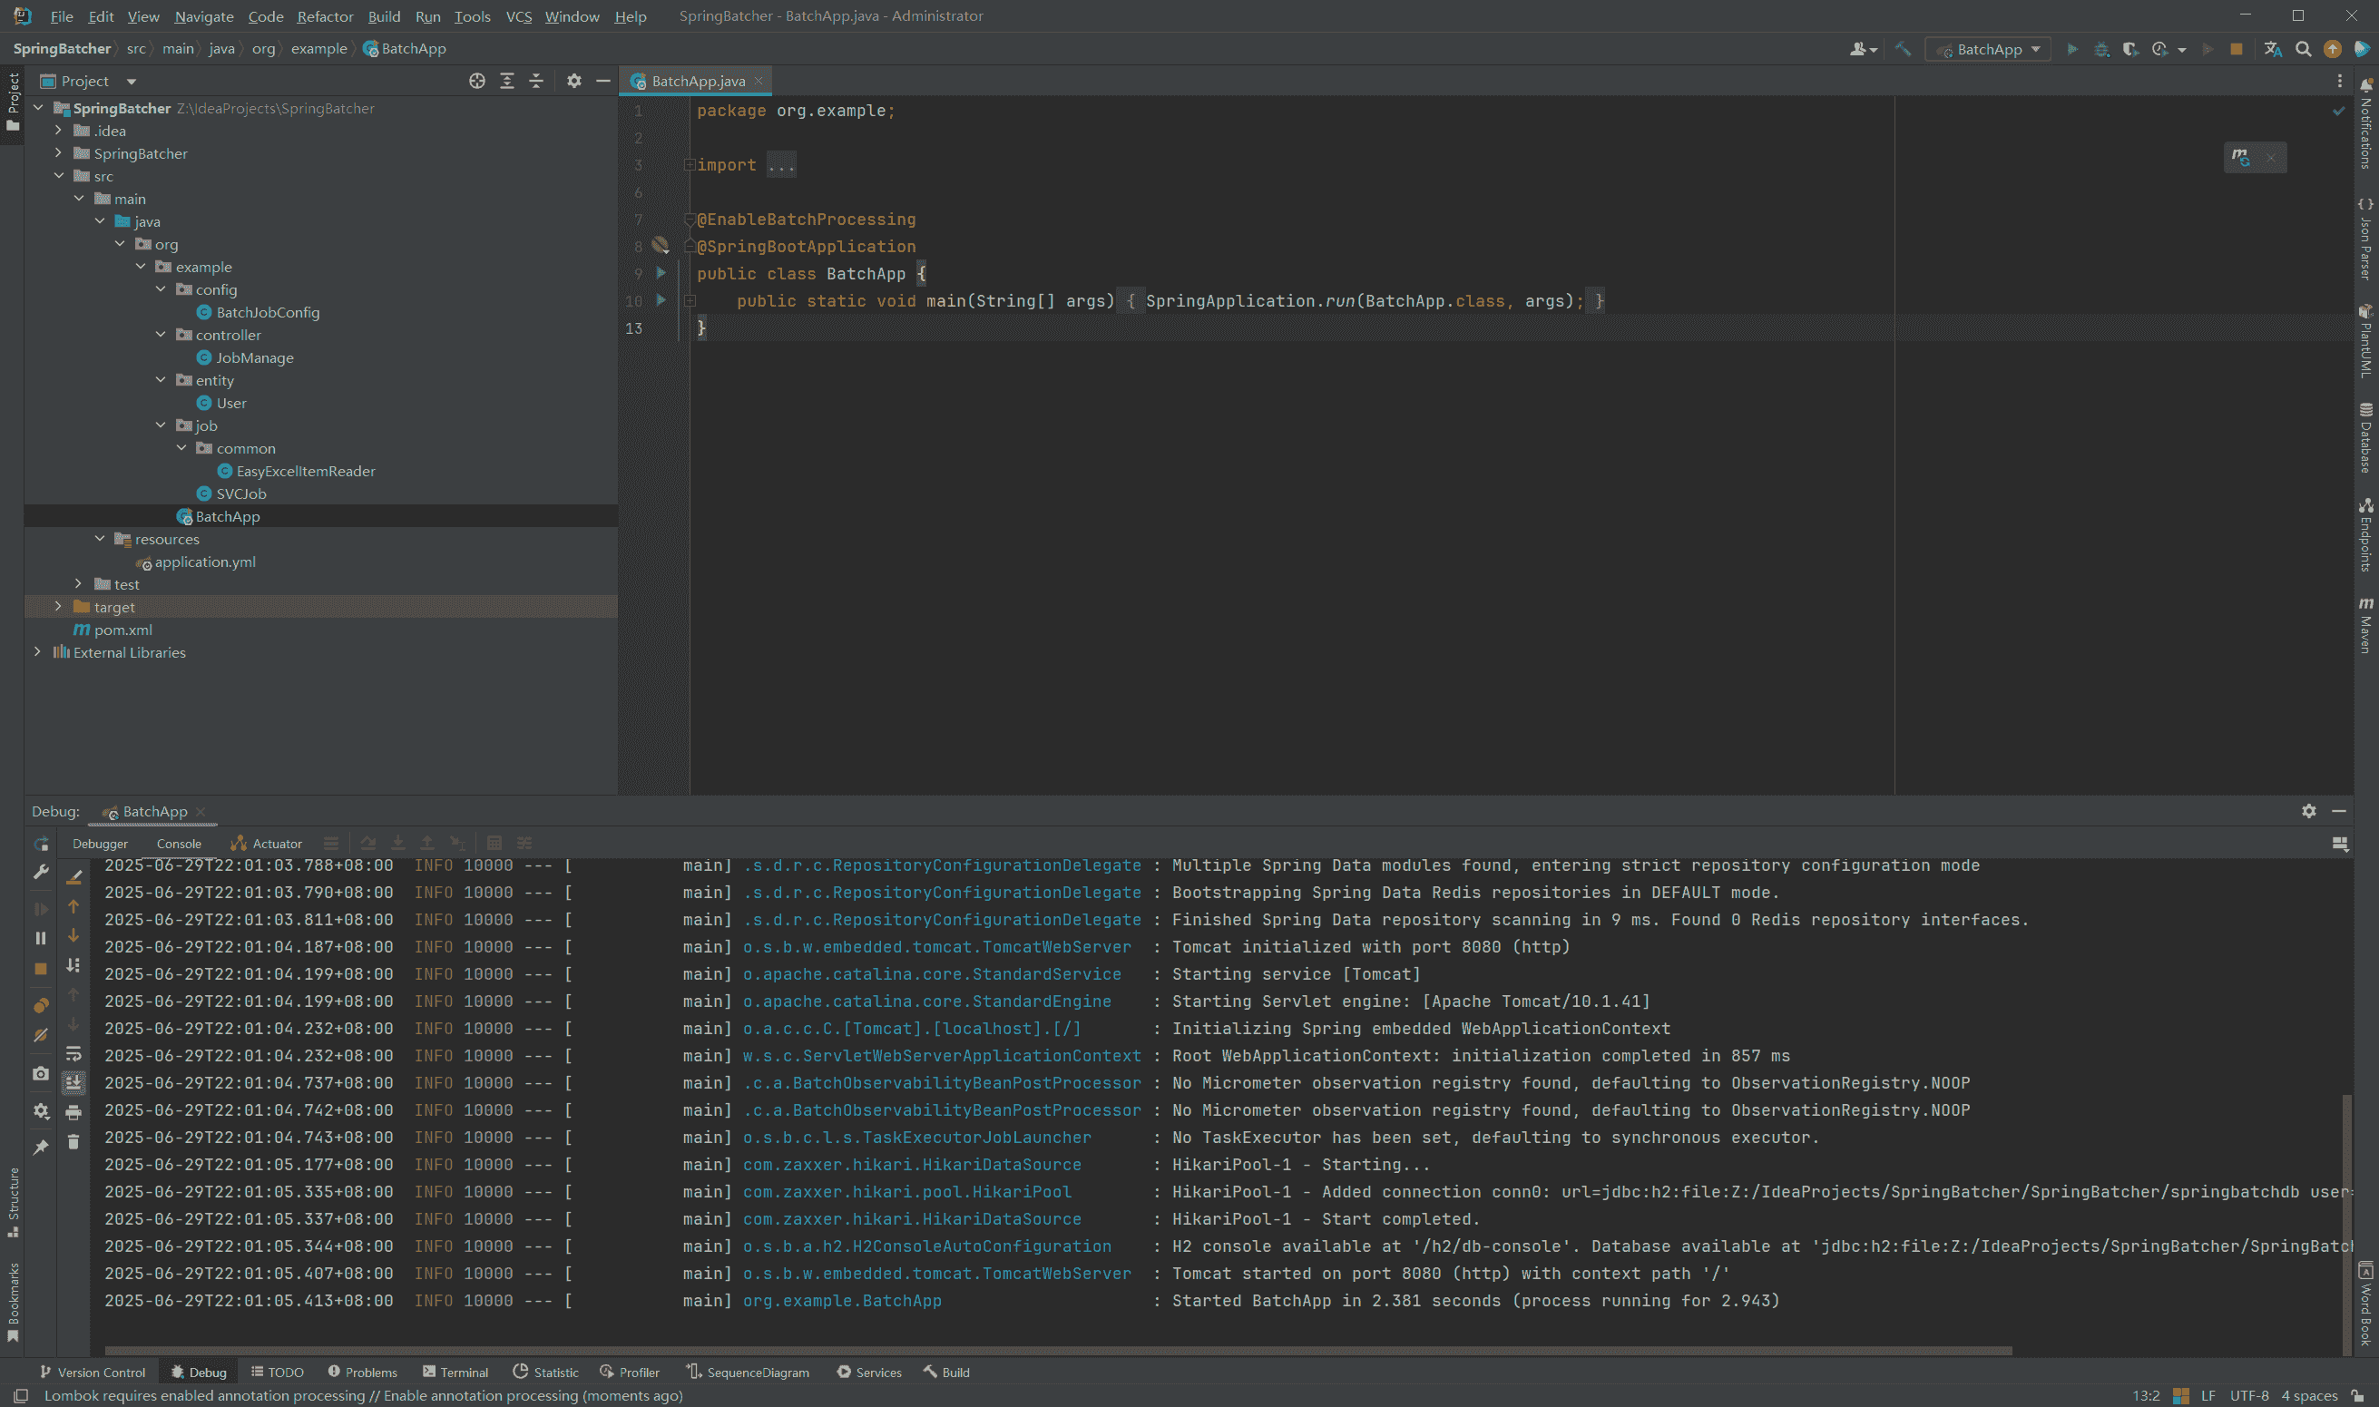Image resolution: width=2379 pixels, height=1407 pixels.
Task: Toggle Mute Breakpoints in Debug sidebar
Action: coord(41,1036)
